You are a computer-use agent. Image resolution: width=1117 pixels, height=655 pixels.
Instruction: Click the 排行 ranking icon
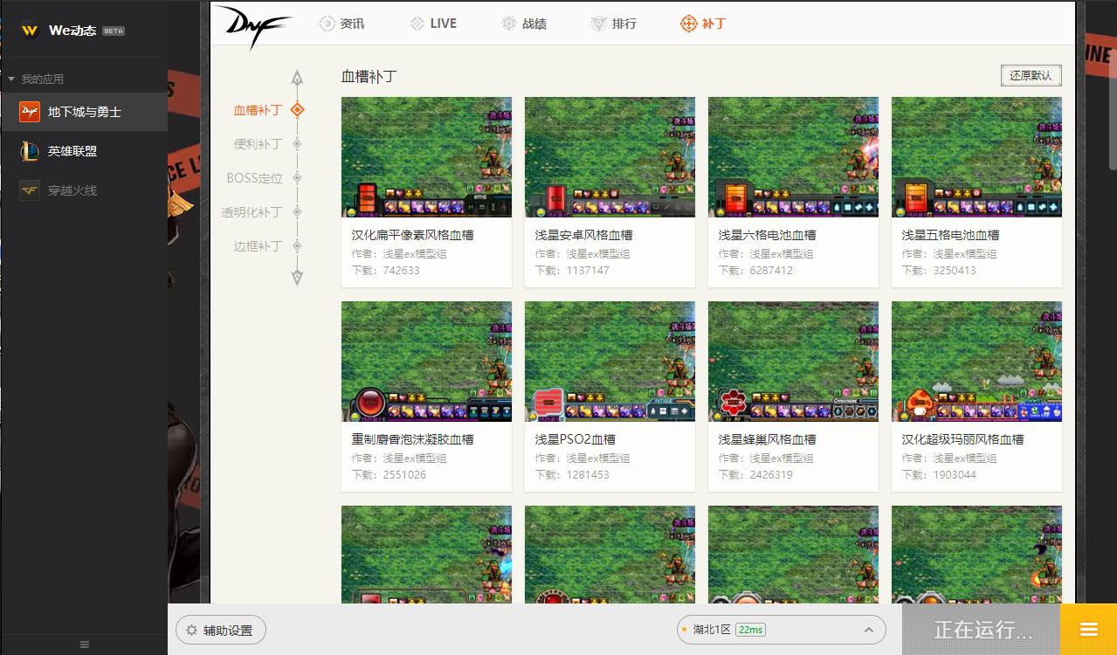[599, 24]
